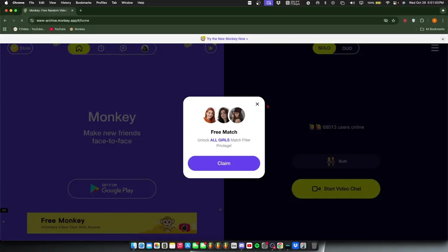Open the heart chat messages tab
The image size is (448, 252).
click(123, 48)
